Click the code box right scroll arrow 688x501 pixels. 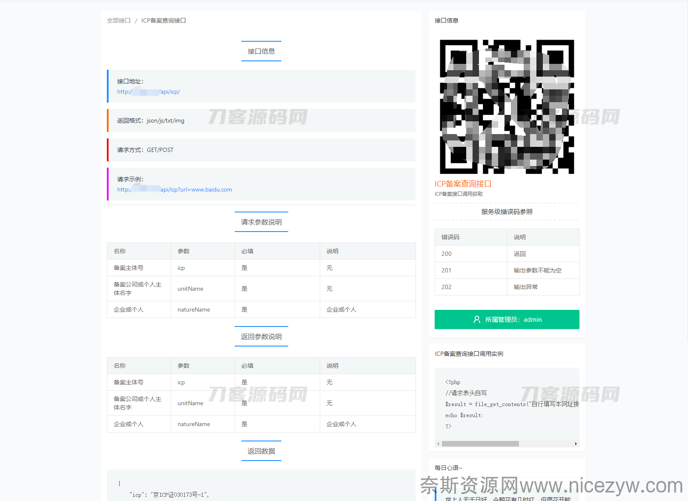(x=576, y=444)
